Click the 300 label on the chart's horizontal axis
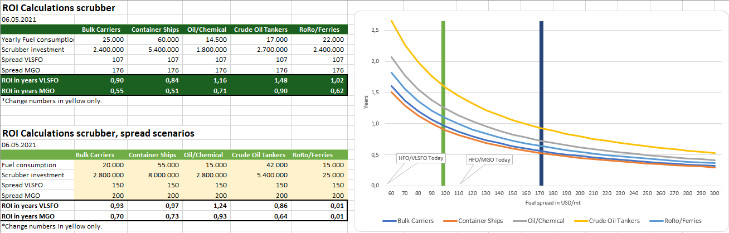Screen dimensions: 729x233 (716, 193)
